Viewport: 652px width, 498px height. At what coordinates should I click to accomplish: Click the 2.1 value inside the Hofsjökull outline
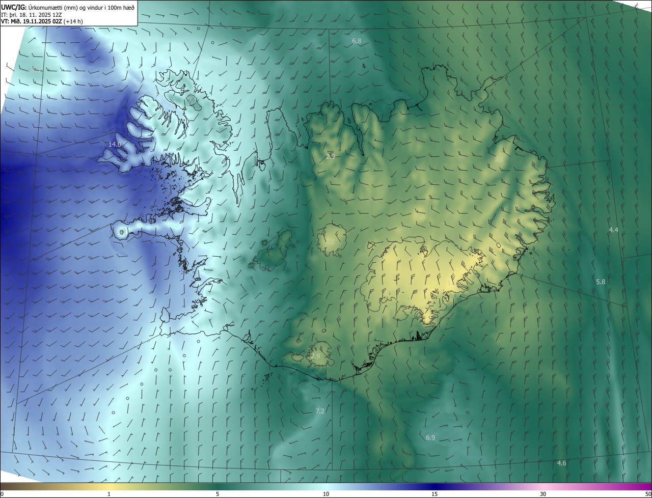coord(330,241)
